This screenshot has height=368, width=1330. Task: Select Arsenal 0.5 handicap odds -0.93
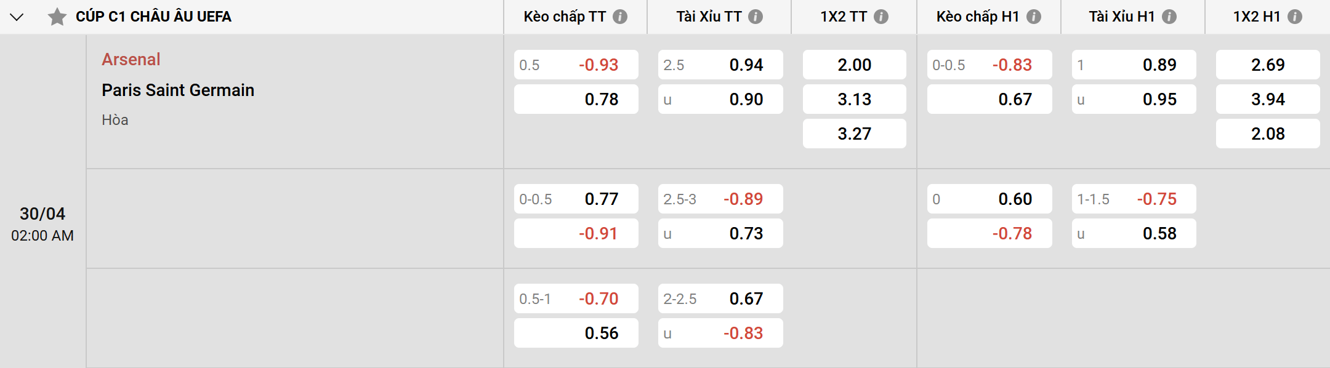tap(576, 65)
